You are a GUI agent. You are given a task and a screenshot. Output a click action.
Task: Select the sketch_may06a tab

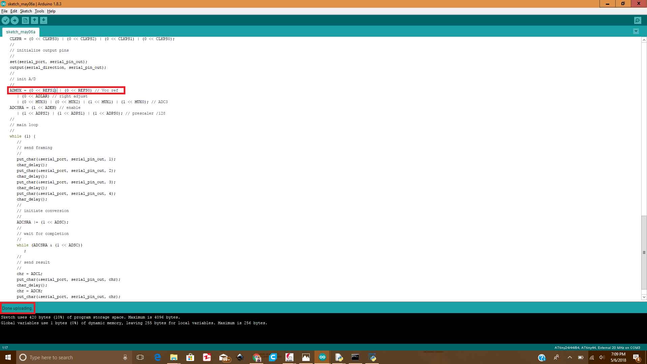21,32
